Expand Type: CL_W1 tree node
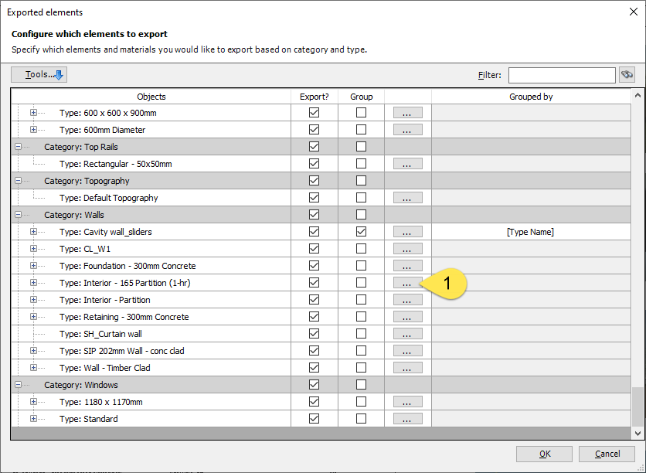The width and height of the screenshot is (646, 473). click(33, 249)
